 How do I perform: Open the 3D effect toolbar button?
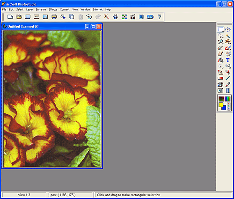point(150,17)
